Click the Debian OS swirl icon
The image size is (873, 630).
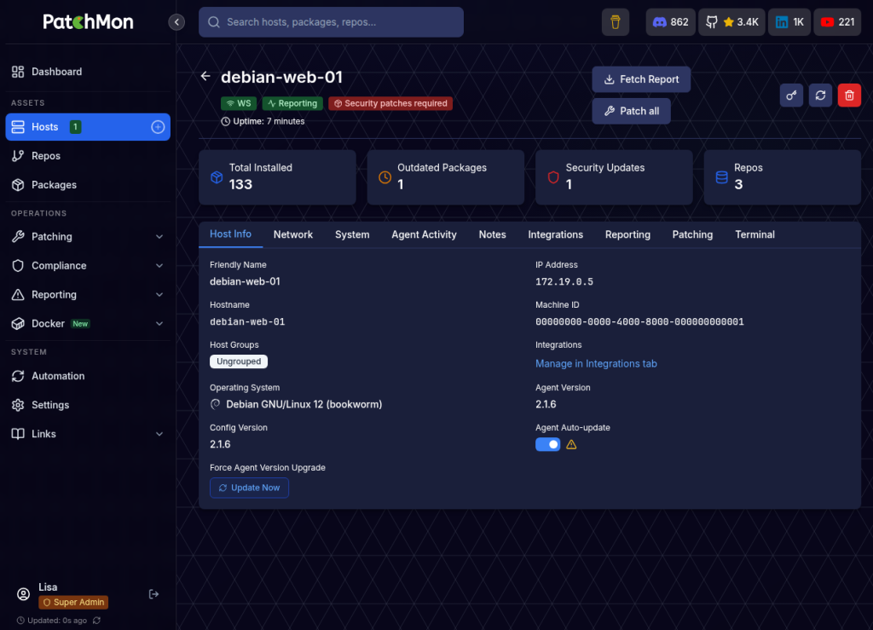pos(216,404)
